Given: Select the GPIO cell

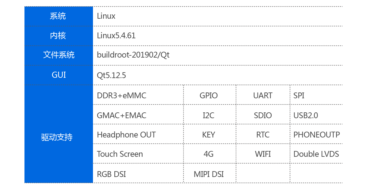Looking at the screenshot, I should click(x=210, y=95).
